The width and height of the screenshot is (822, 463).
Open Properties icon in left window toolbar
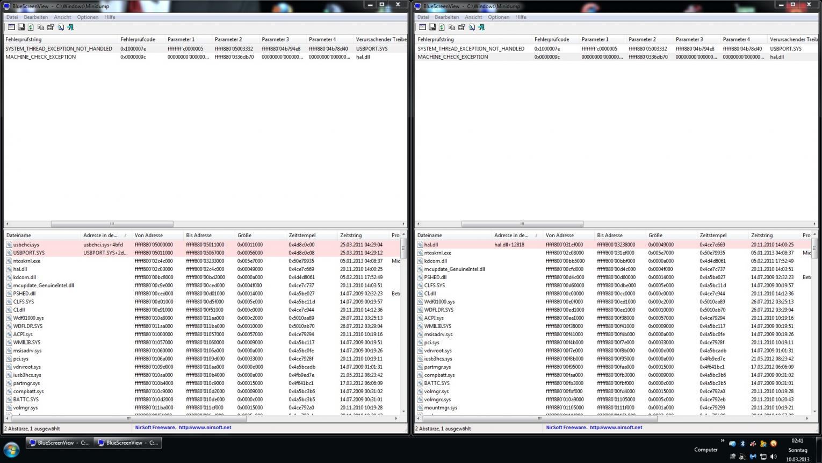pyautogui.click(x=51, y=27)
